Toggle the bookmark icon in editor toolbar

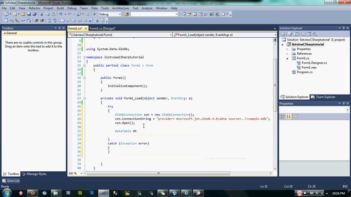pos(63,21)
